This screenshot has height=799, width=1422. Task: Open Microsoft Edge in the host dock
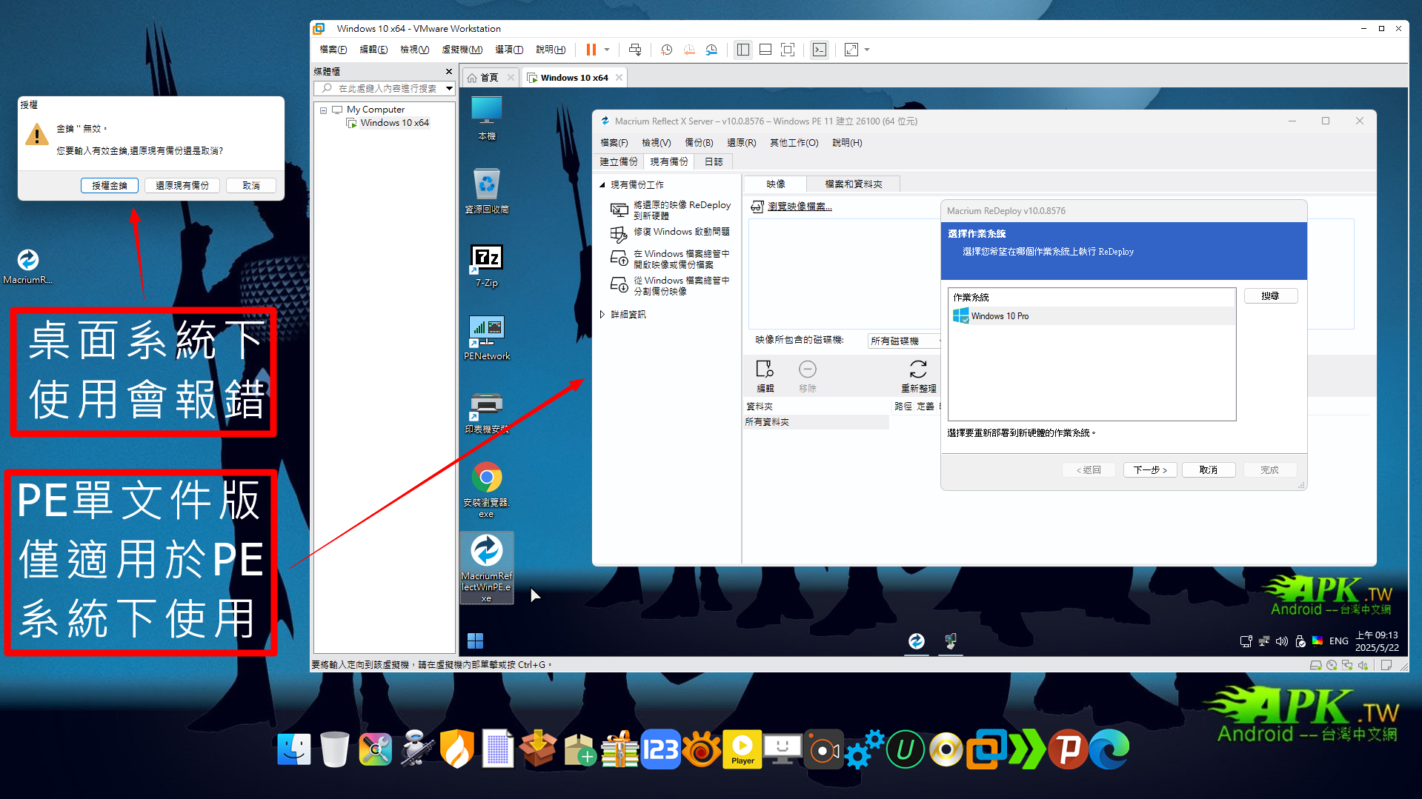(x=1109, y=749)
